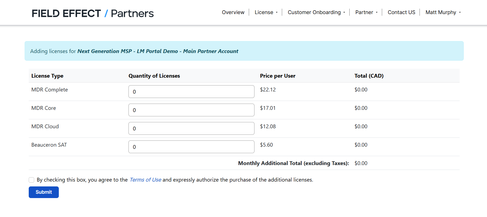The height and width of the screenshot is (217, 487).
Task: Click the $5.60 price per user
Action: 266,145
